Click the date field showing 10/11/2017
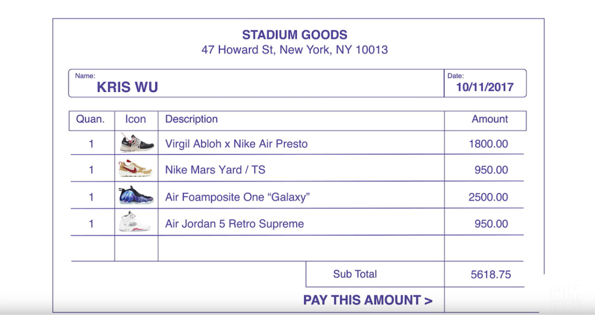Image resolution: width=595 pixels, height=315 pixels. point(485,88)
